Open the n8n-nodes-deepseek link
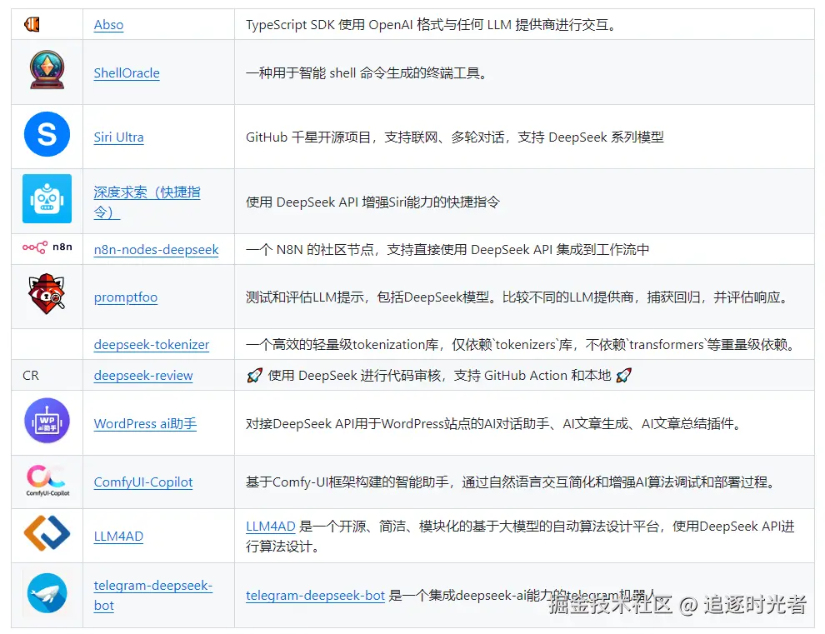The width and height of the screenshot is (825, 634). click(156, 249)
